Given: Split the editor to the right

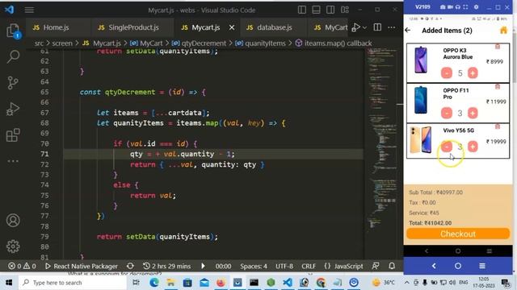Looking at the screenshot, I should tap(377, 27).
